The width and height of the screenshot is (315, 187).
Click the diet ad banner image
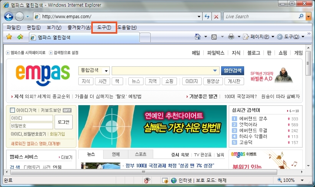click(x=152, y=127)
